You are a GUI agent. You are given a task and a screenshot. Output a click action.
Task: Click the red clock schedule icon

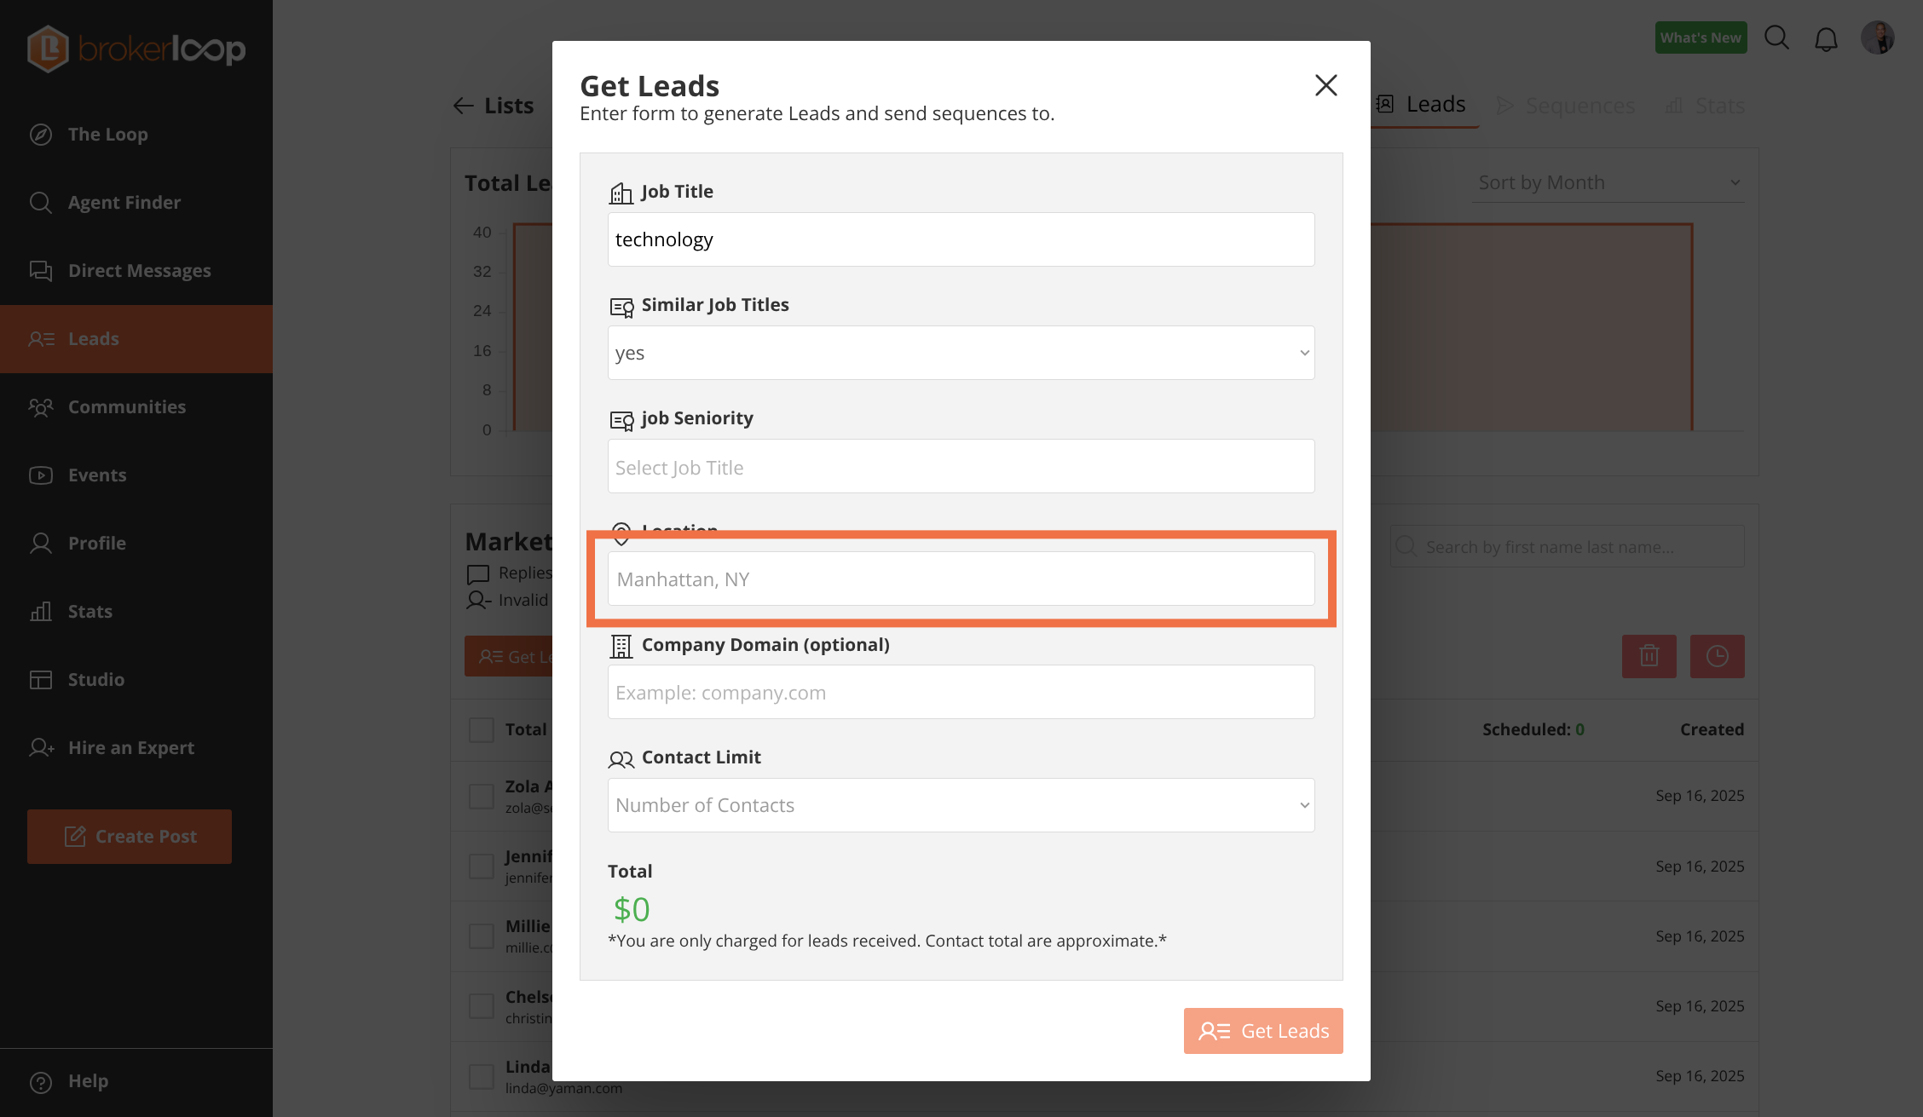point(1717,656)
